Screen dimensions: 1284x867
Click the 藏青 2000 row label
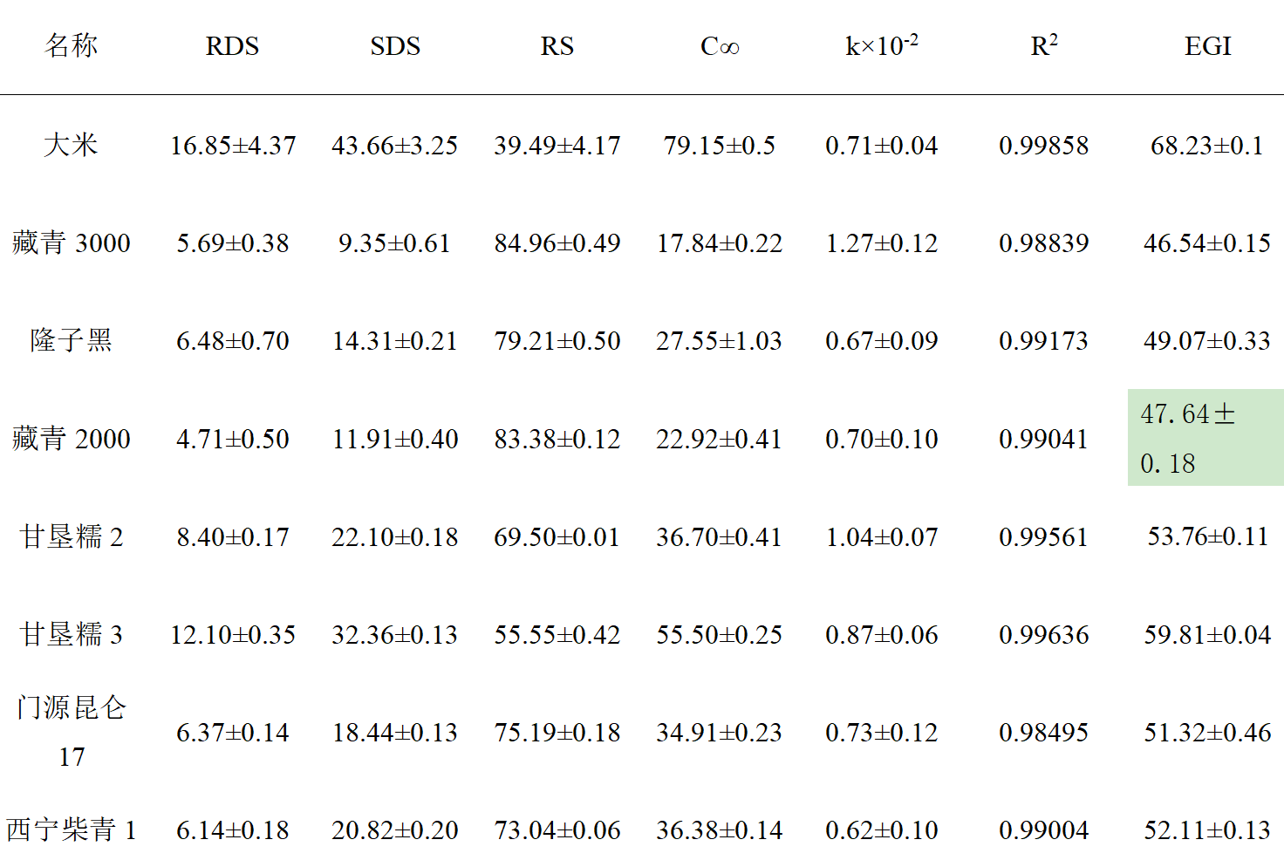pos(72,438)
